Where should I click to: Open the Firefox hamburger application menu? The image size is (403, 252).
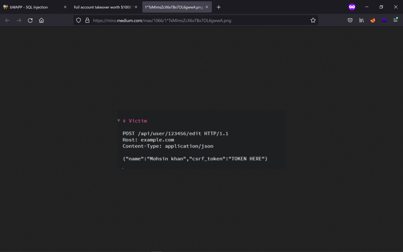tap(396, 20)
